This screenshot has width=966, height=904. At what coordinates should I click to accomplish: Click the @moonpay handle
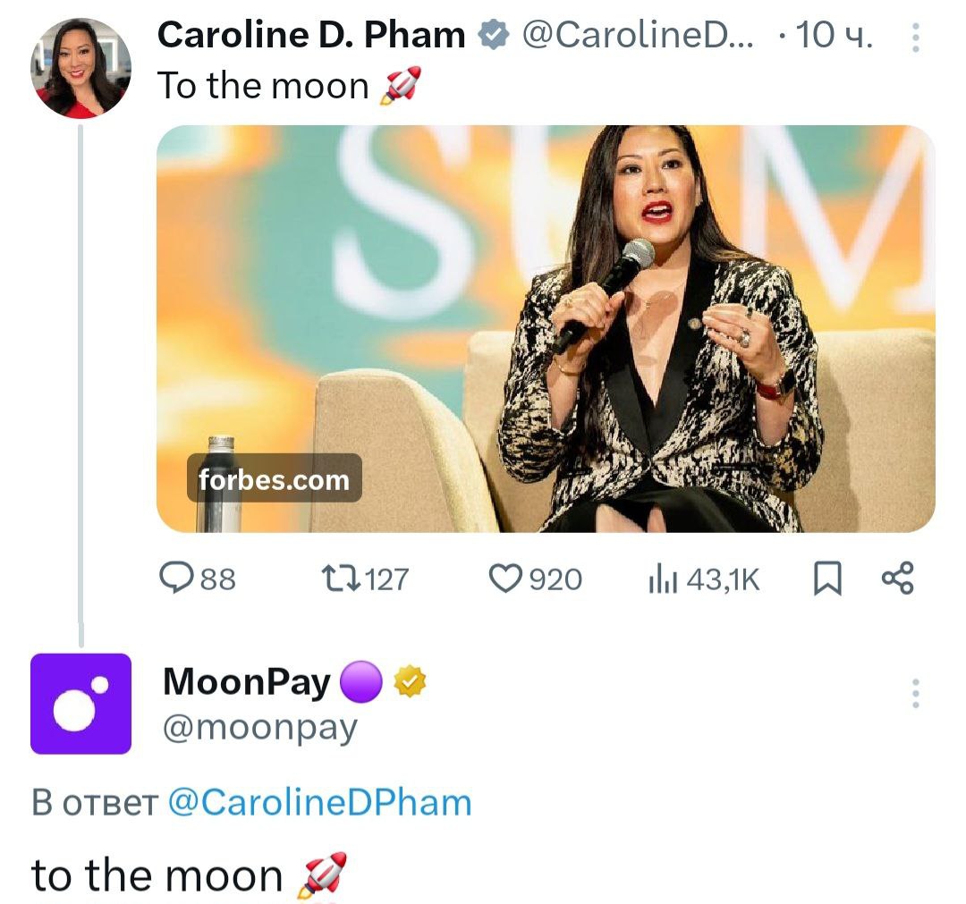click(x=259, y=727)
